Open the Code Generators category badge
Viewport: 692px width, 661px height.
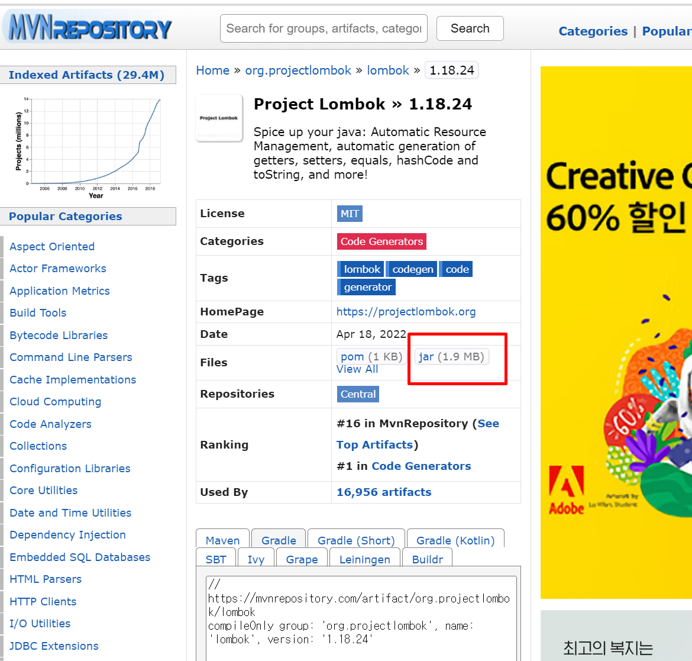381,241
